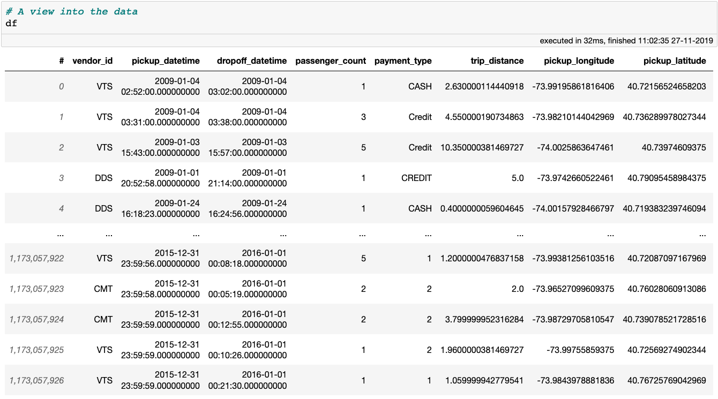Click the '#' index column header
The image size is (718, 399).
click(x=62, y=61)
